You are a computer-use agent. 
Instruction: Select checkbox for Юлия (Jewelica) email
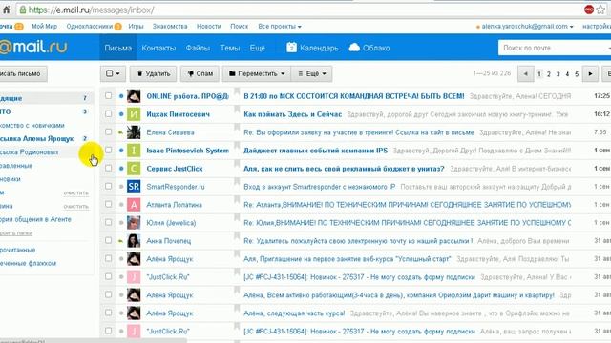[108, 222]
